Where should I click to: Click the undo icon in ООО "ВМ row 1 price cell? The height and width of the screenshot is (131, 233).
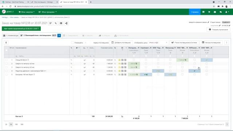coord(185,60)
